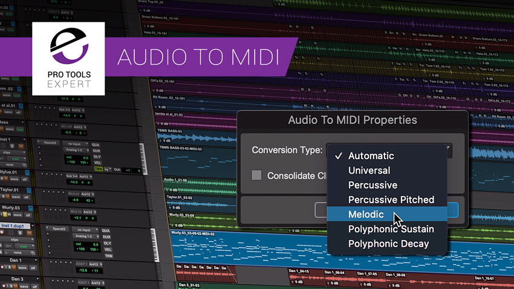Mute the Dan 1 track
This screenshot has width=514, height=289.
[x=14, y=267]
